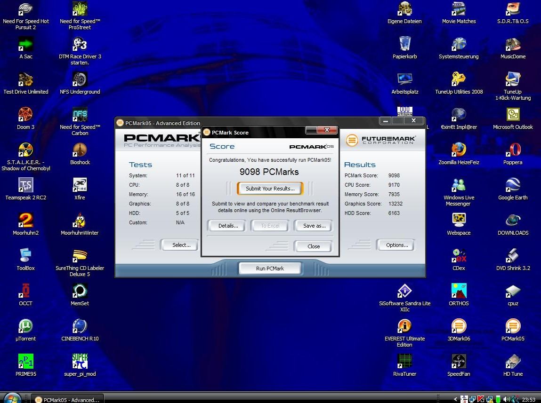Launch 3DMark06 desktop icon
This screenshot has height=403, width=541.
[x=459, y=326]
